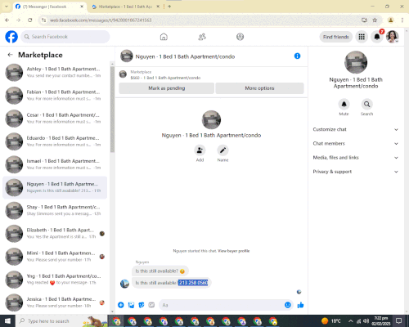Screen dimensions: 409x327
Task: Click Mark as pending button
Action: pyautogui.click(x=167, y=88)
